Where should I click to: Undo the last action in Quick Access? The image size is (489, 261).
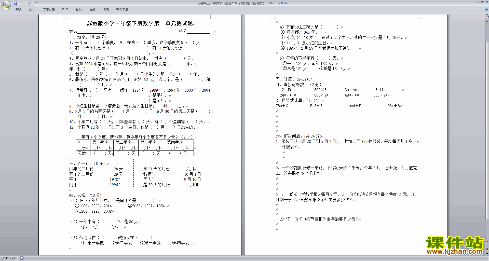click(21, 3)
